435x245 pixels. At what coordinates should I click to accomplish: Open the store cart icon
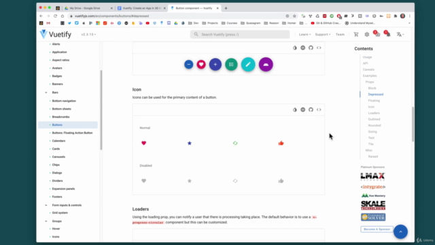coord(356,35)
